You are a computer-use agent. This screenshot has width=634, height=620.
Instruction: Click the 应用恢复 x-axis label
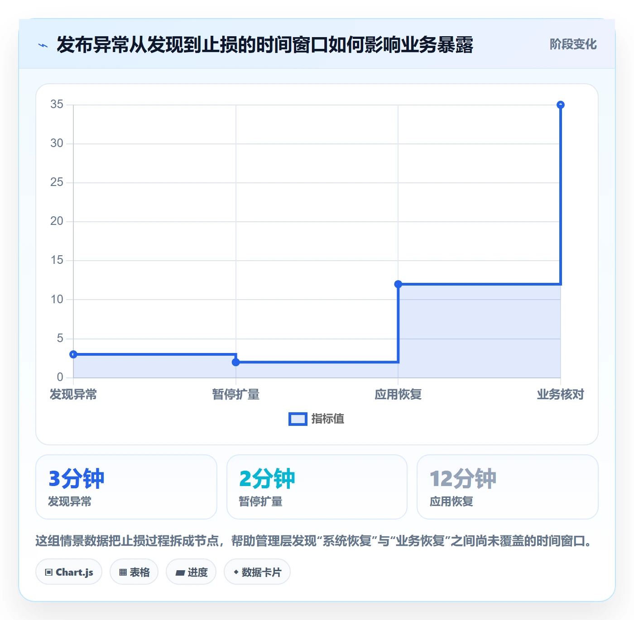pyautogui.click(x=398, y=395)
